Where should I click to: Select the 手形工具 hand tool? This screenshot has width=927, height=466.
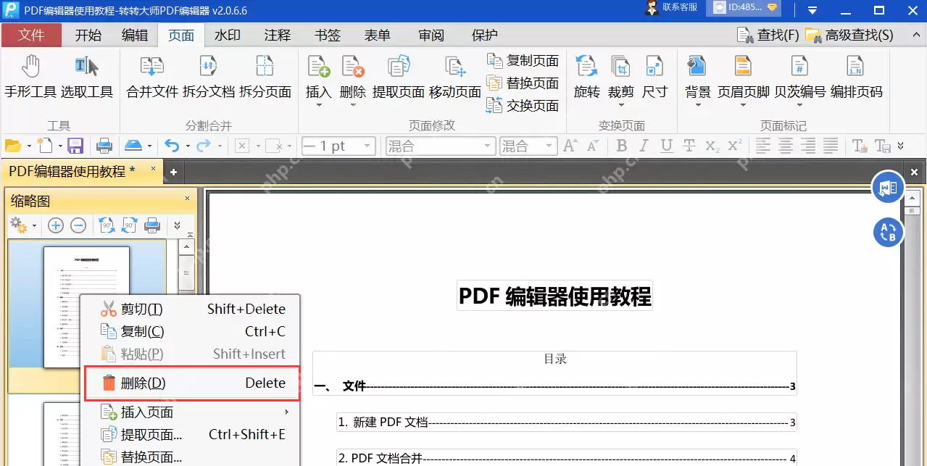(x=29, y=80)
